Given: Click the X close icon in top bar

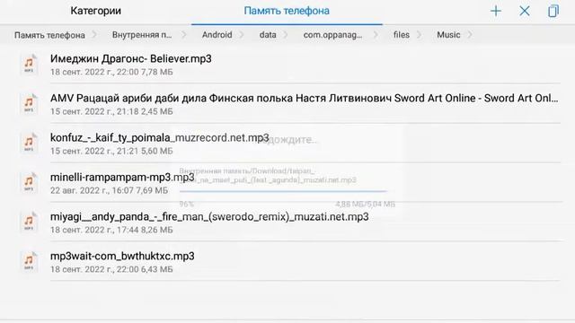Looking at the screenshot, I should pos(525,11).
